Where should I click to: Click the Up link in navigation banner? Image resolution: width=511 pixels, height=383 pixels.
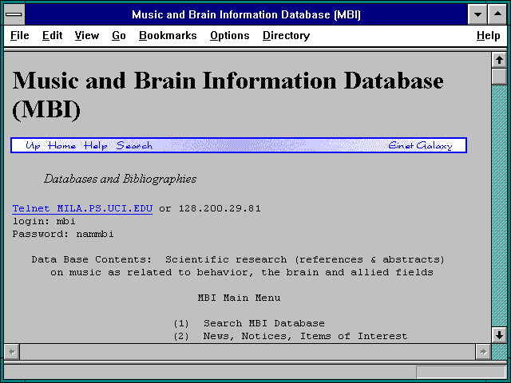click(33, 145)
